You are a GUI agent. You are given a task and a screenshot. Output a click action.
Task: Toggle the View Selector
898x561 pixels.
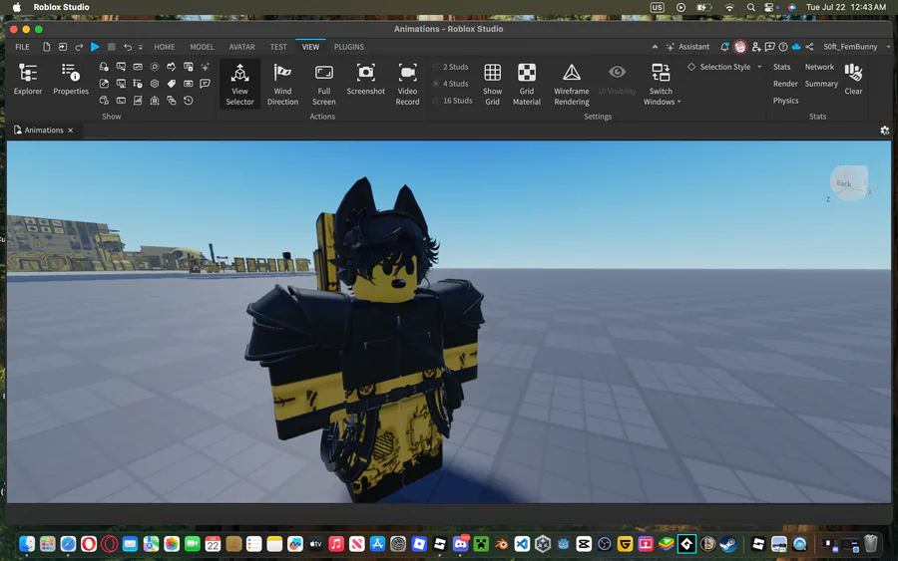click(239, 85)
